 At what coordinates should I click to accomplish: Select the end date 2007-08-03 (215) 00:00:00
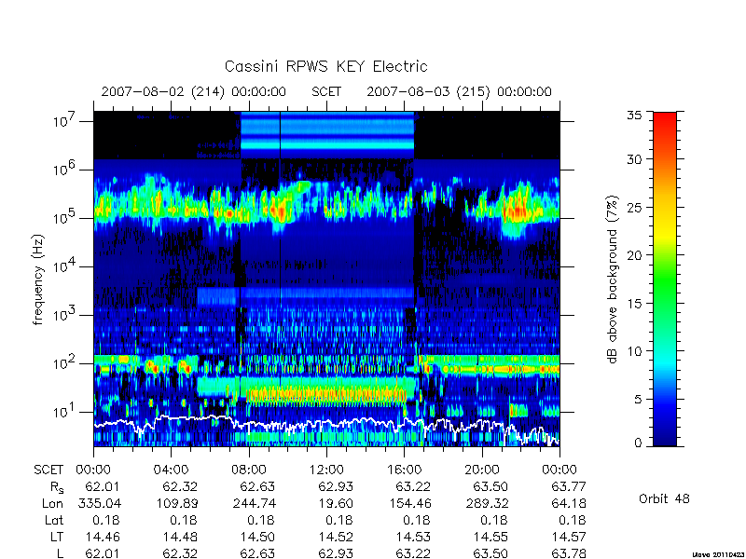459,91
